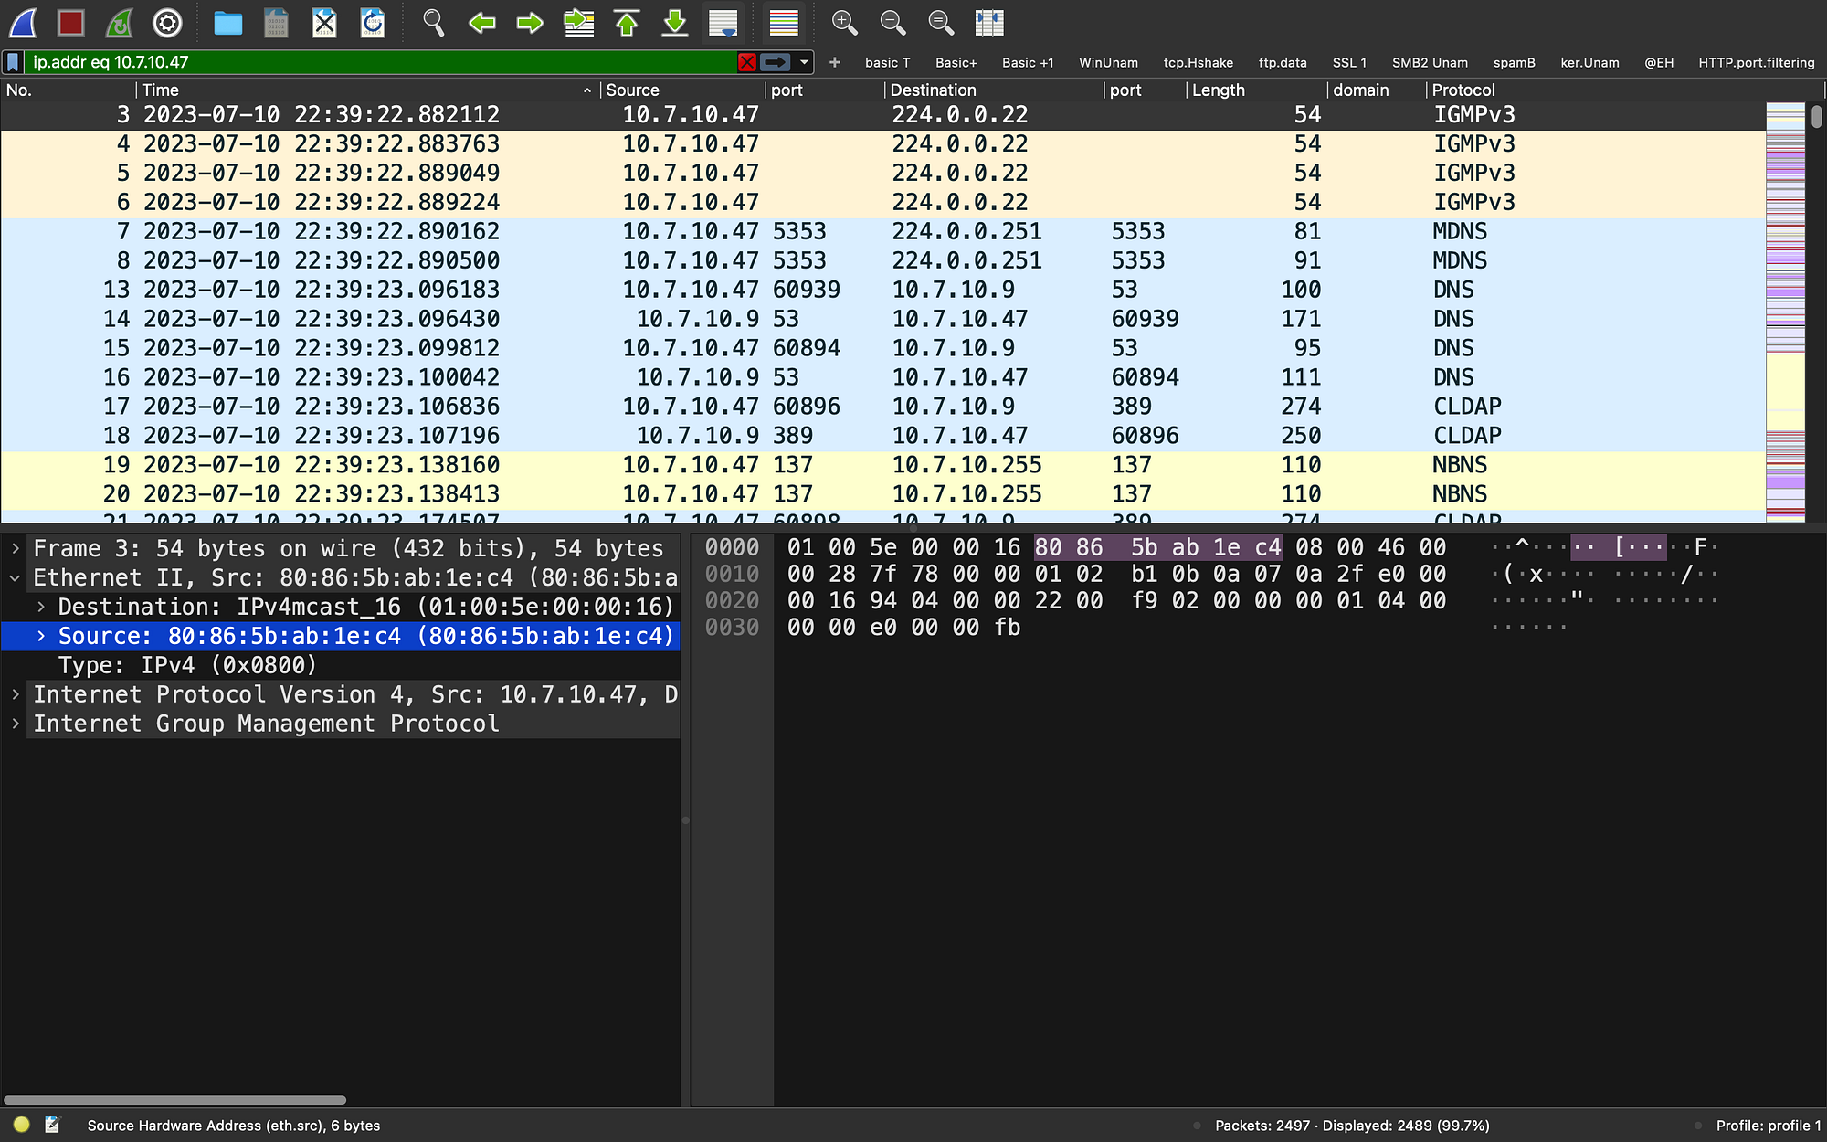The height and width of the screenshot is (1142, 1827).
Task: Apply the 'Basic +1' filter button
Action: (1028, 62)
